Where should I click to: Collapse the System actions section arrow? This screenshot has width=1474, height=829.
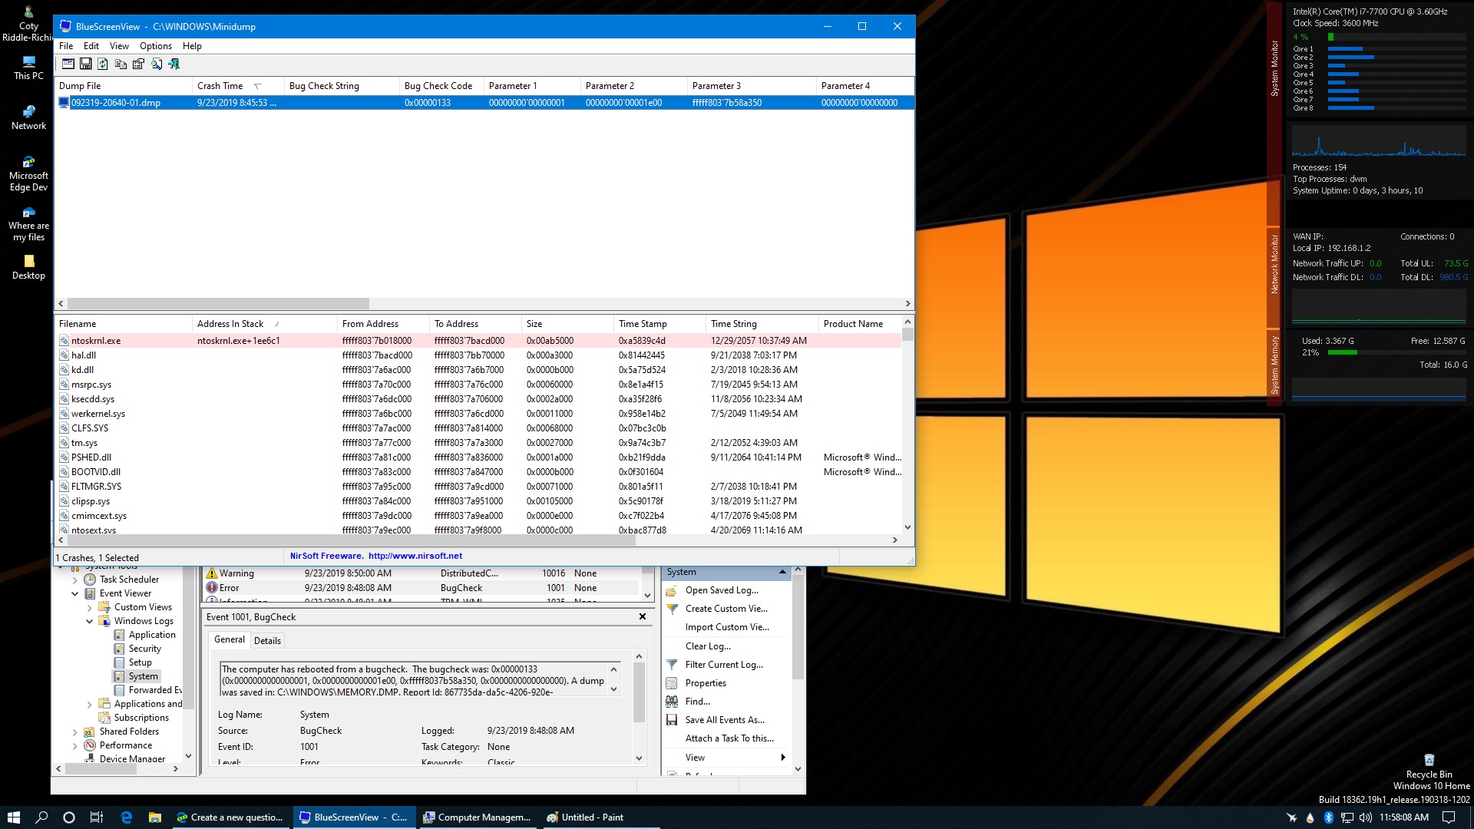click(x=782, y=572)
